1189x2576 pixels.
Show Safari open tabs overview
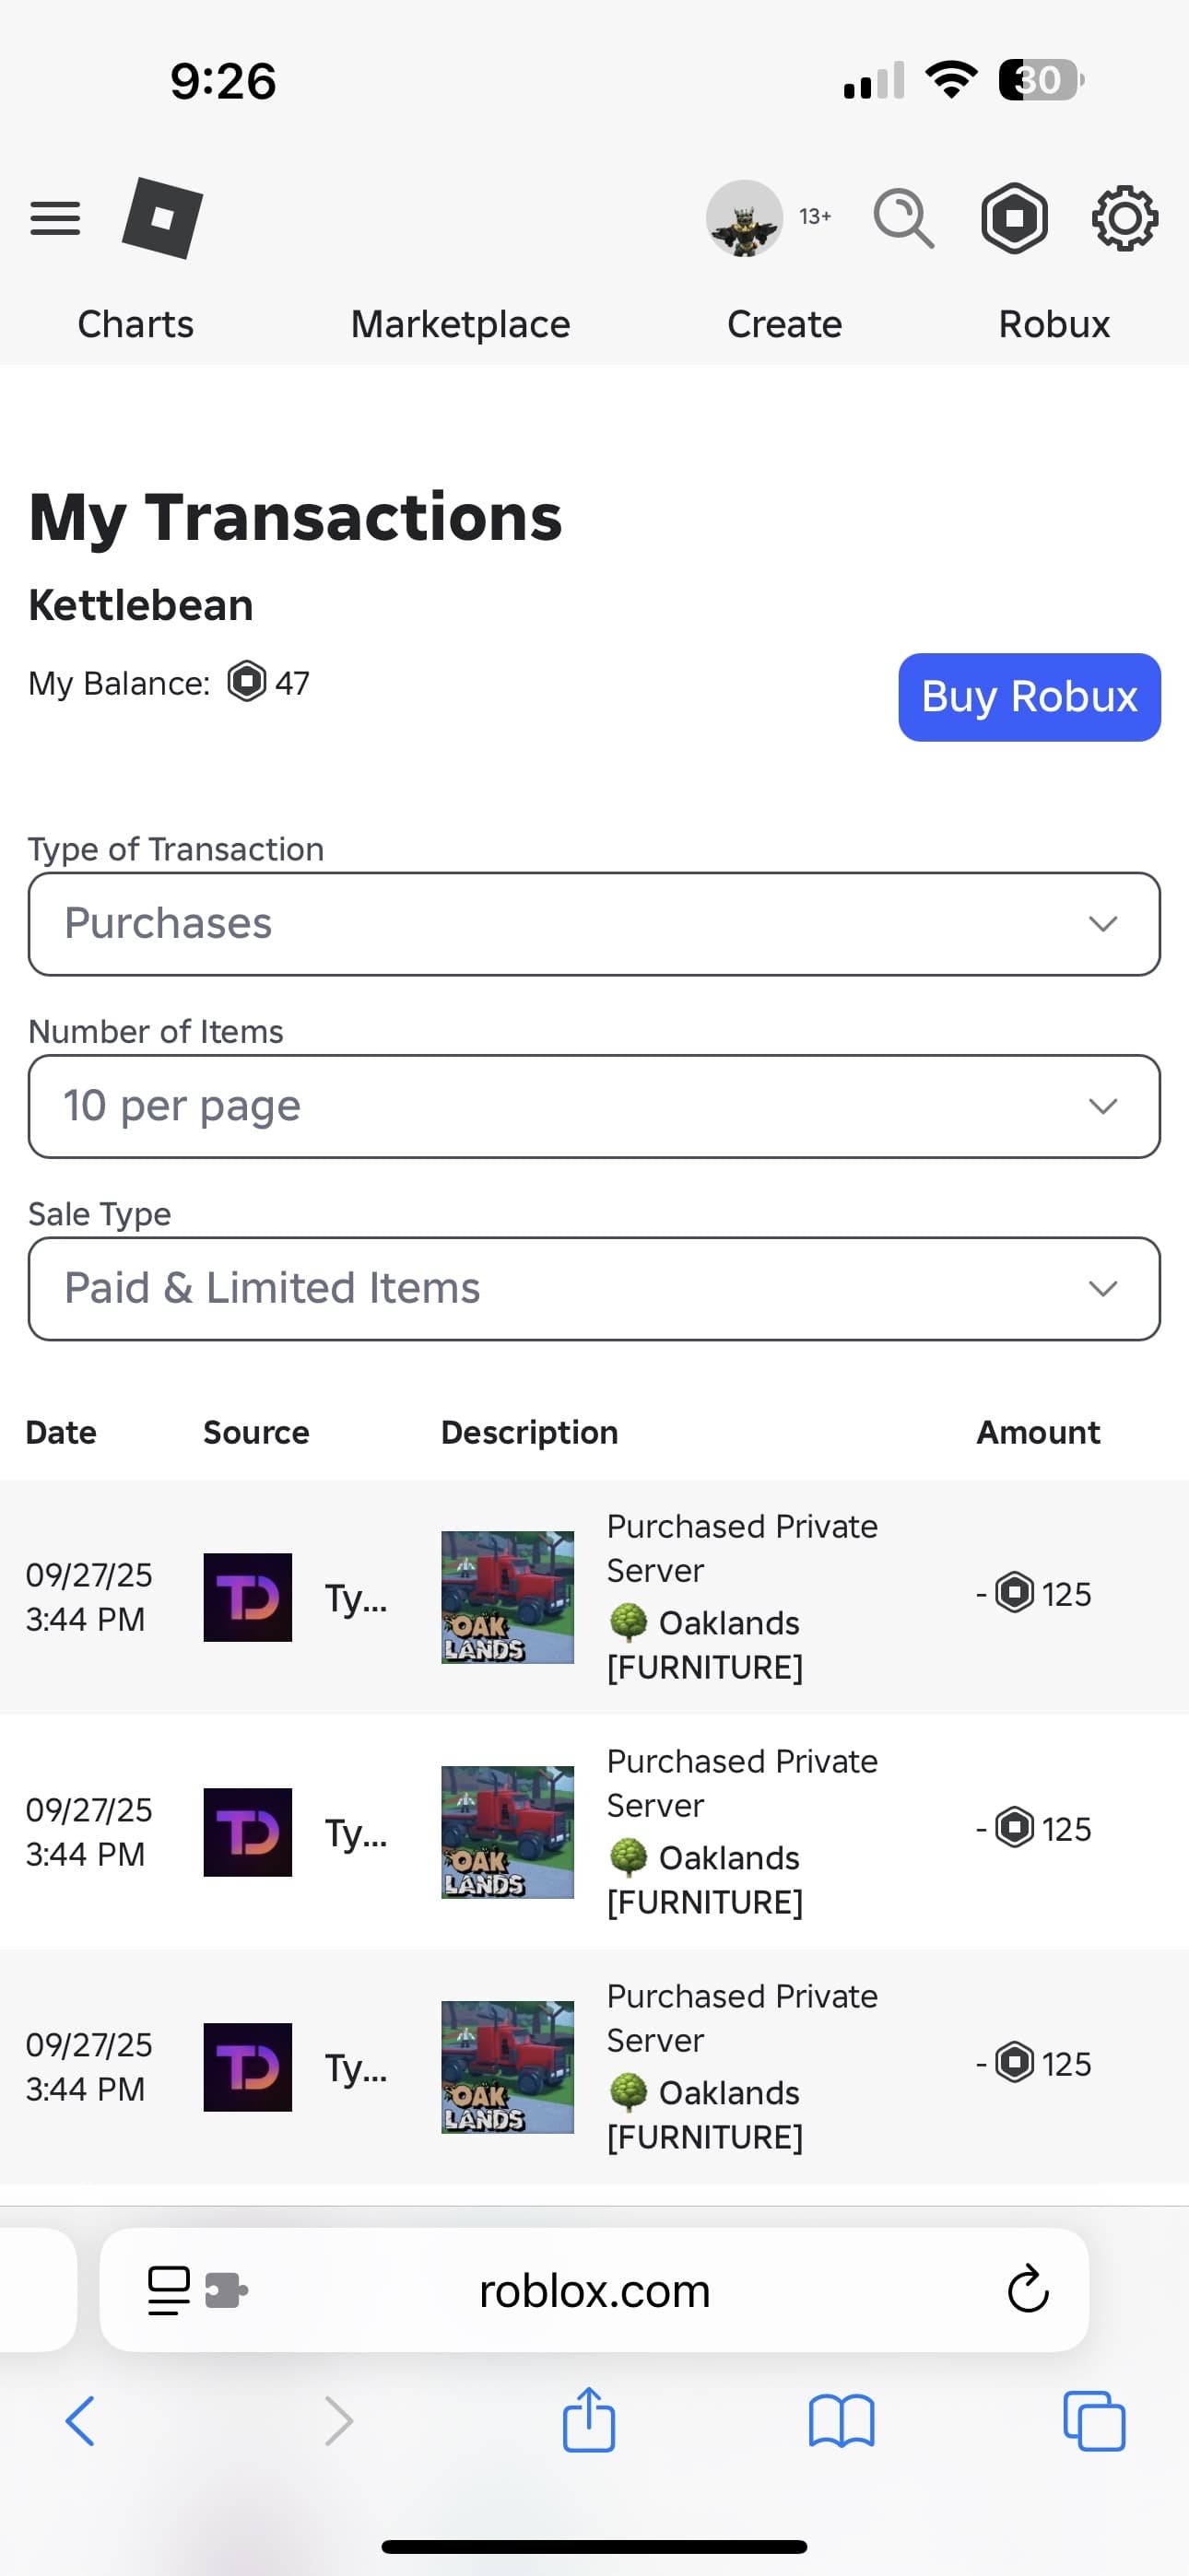coord(1094,2421)
